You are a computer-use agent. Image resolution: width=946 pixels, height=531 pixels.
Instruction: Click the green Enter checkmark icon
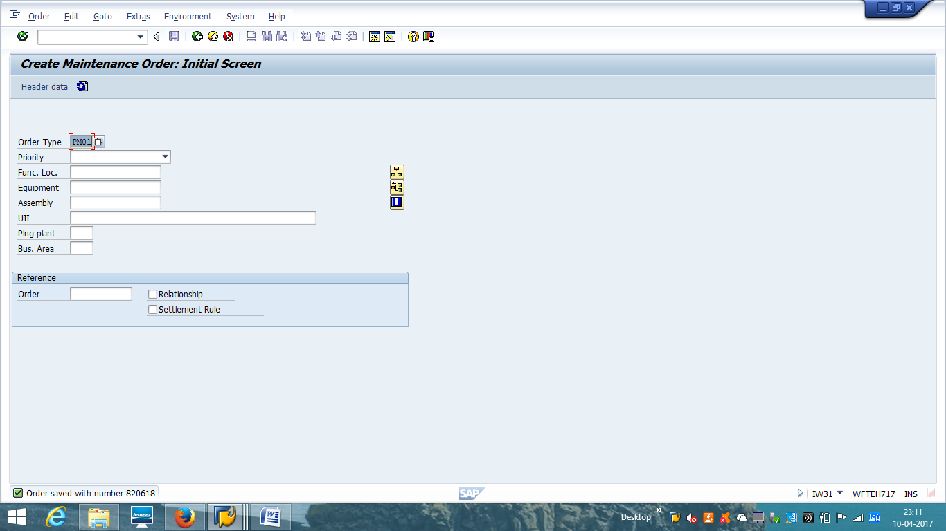[x=23, y=37]
